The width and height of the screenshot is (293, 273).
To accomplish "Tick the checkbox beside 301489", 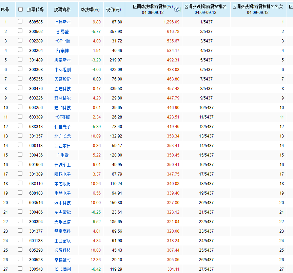I will tap(20, 59).
